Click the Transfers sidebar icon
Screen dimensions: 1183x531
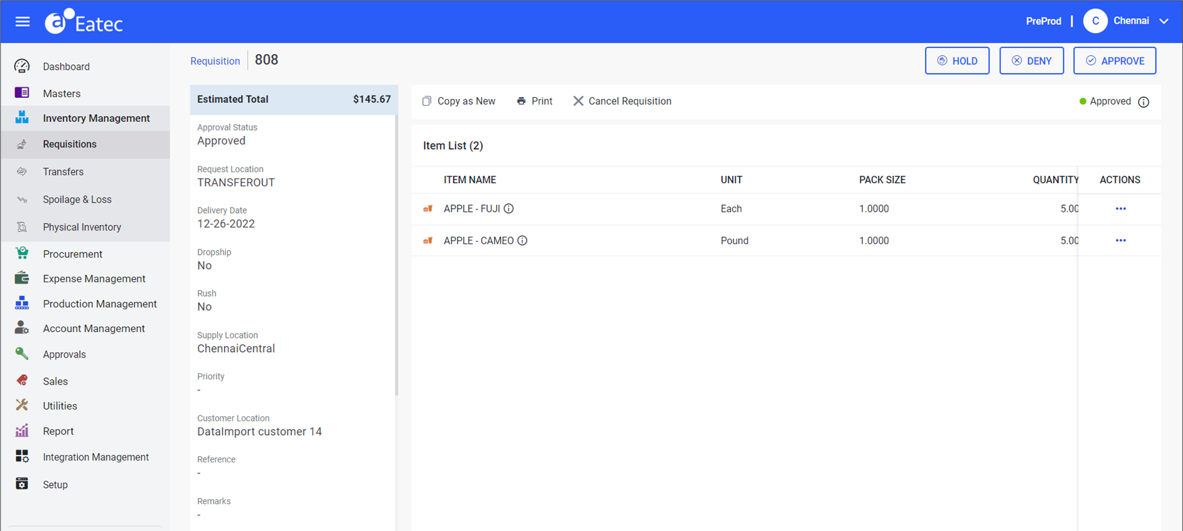[x=22, y=171]
